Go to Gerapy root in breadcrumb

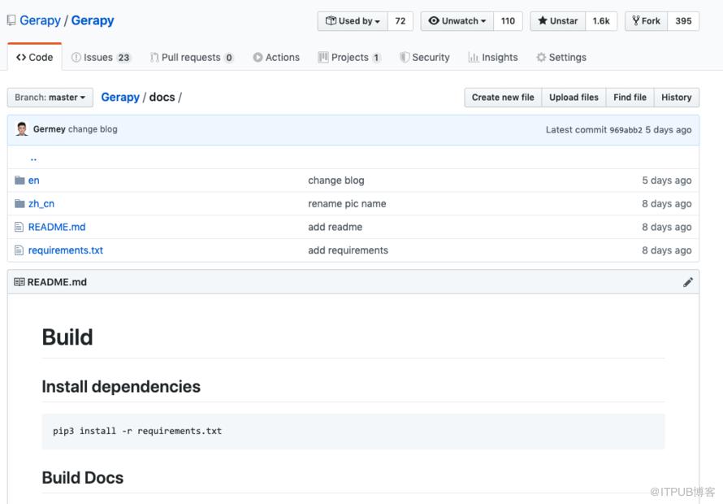(120, 98)
